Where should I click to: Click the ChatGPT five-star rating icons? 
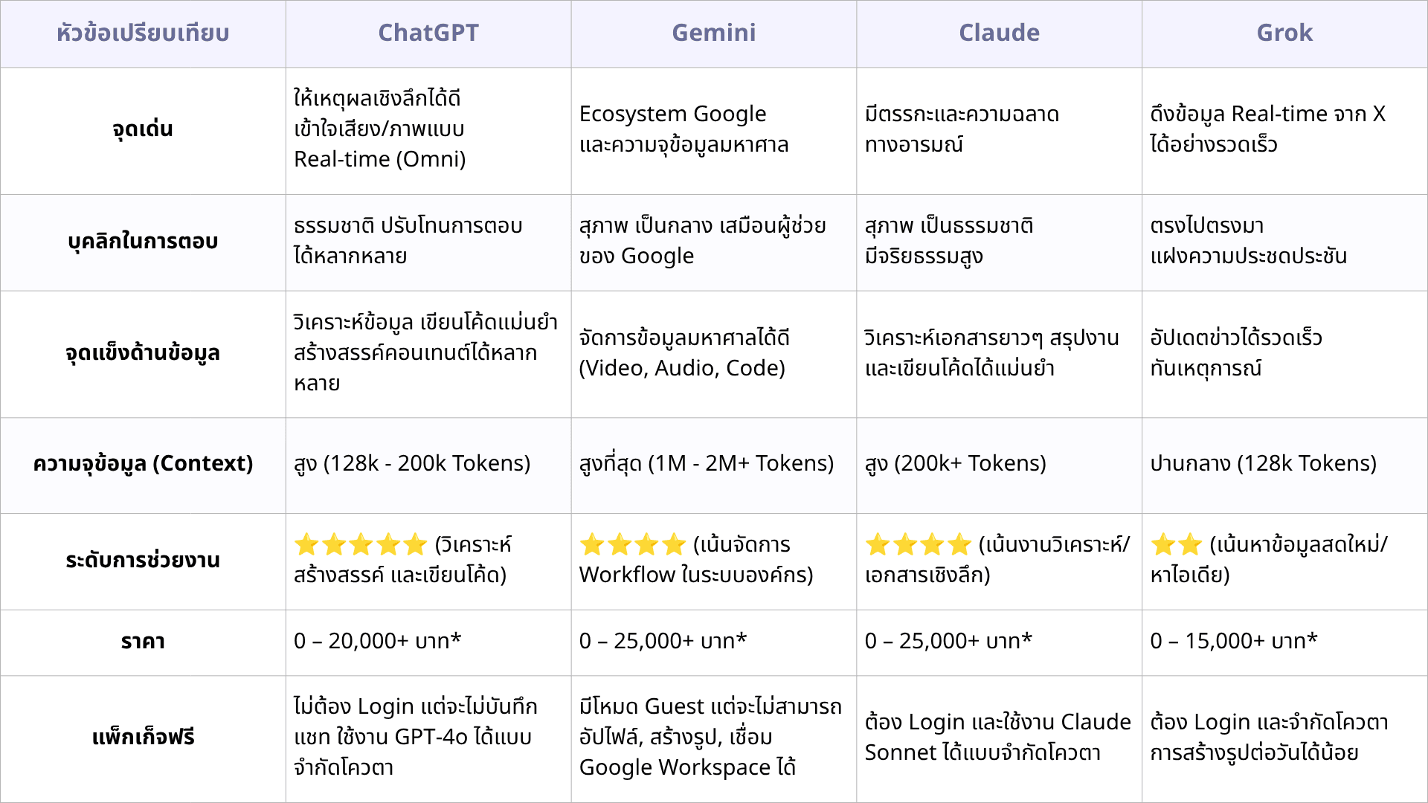[x=361, y=545]
